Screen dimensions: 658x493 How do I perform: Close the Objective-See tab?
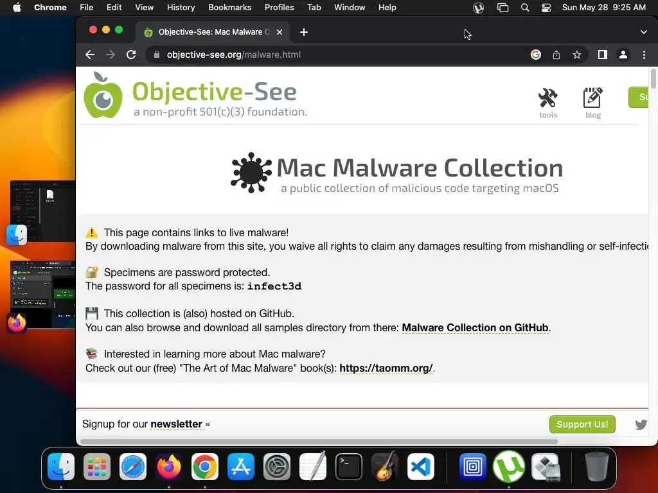pos(280,32)
